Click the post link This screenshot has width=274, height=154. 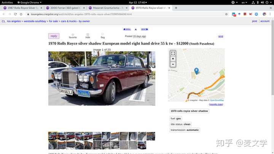pyautogui.click(x=255, y=21)
